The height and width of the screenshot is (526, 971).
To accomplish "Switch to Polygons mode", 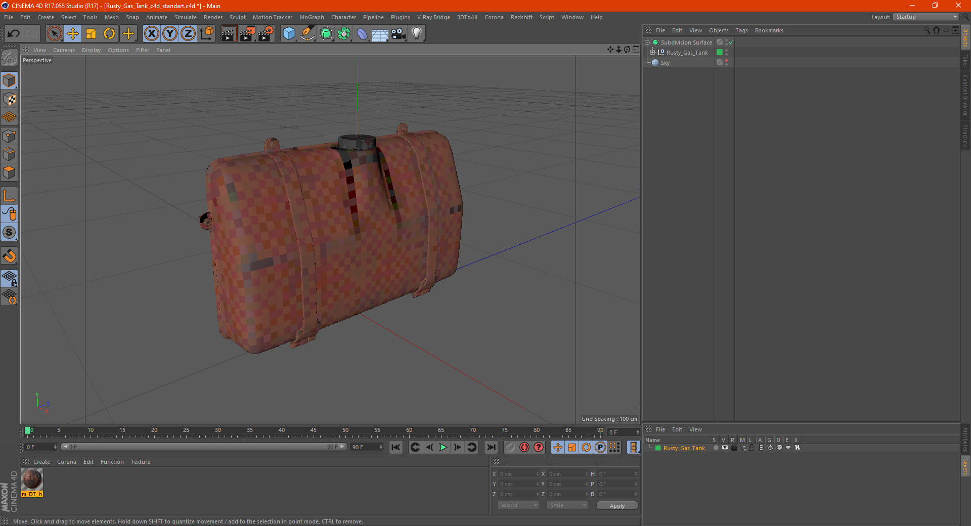I will [9, 172].
